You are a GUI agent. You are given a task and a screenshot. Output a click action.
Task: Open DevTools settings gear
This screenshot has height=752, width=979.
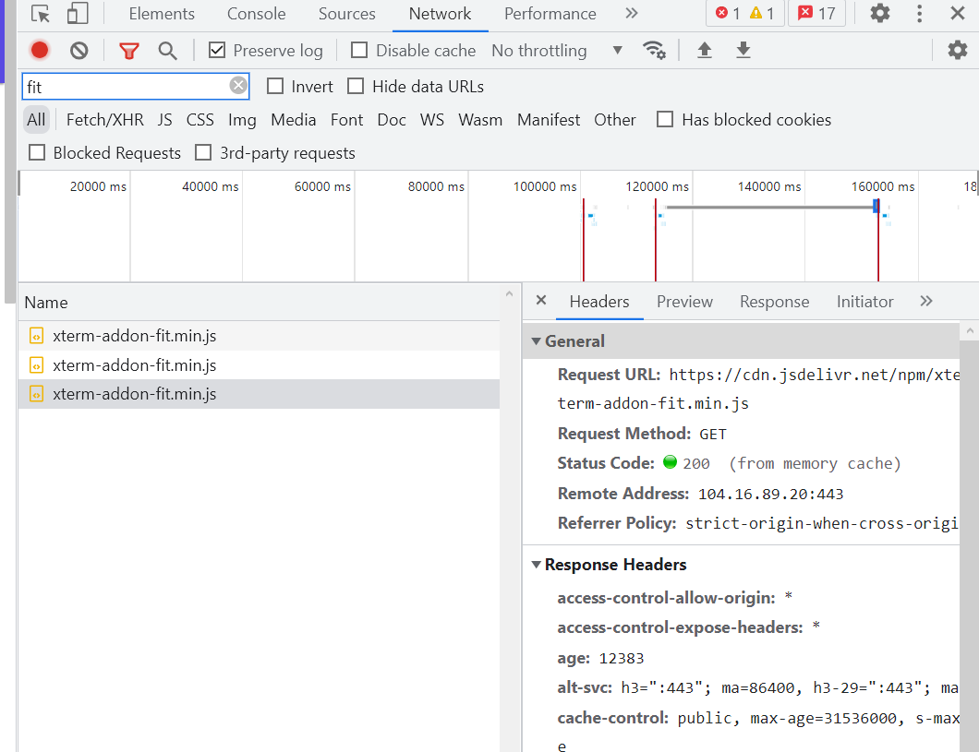pos(879,14)
